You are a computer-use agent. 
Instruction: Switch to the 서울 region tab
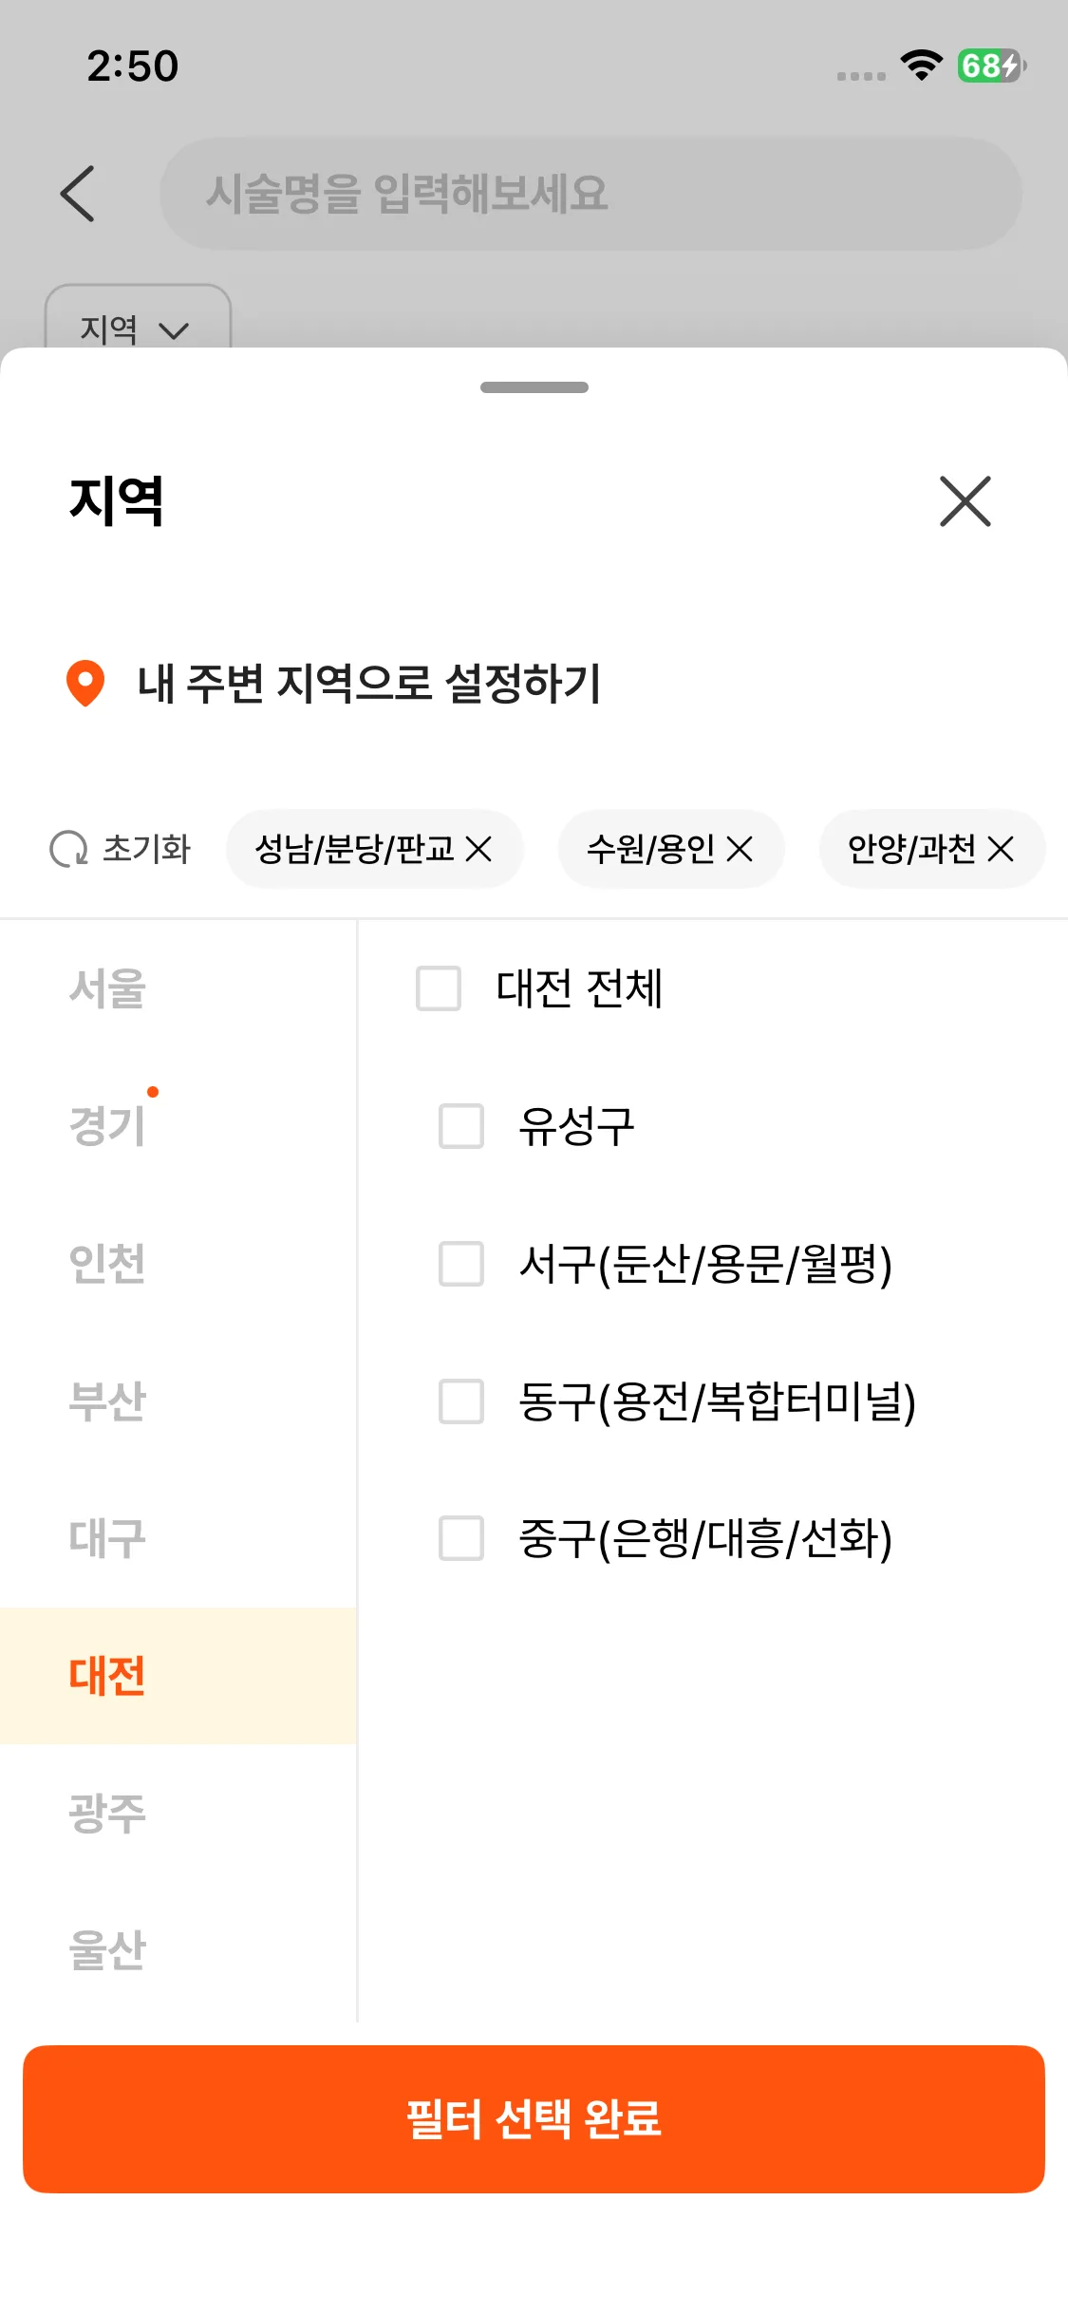(x=107, y=988)
